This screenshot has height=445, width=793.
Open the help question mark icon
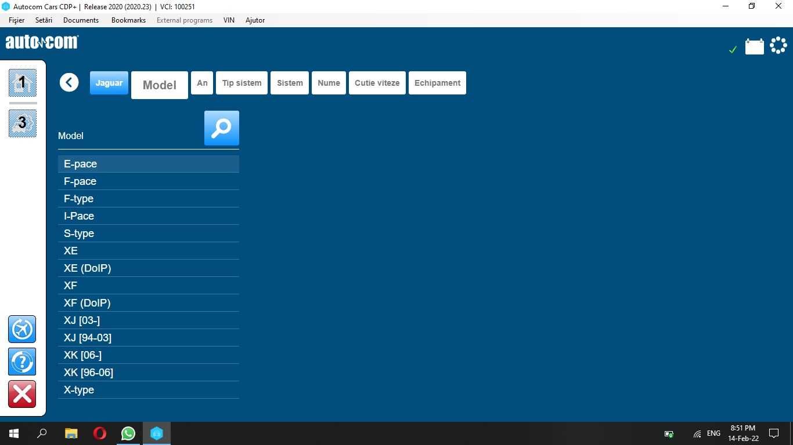(x=22, y=362)
